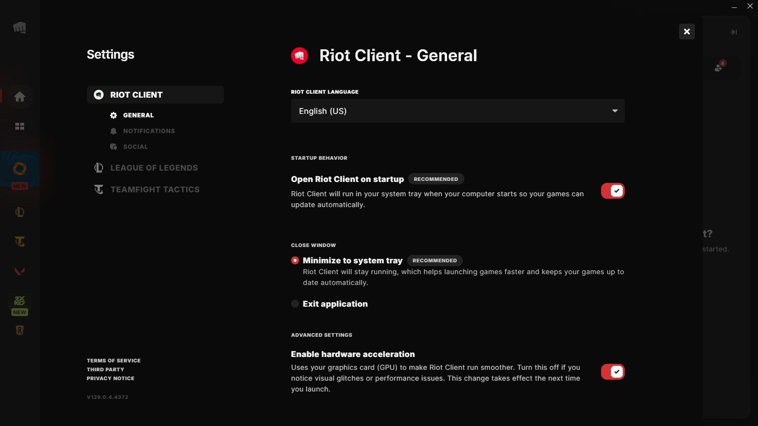Open the Social settings section

click(x=135, y=146)
